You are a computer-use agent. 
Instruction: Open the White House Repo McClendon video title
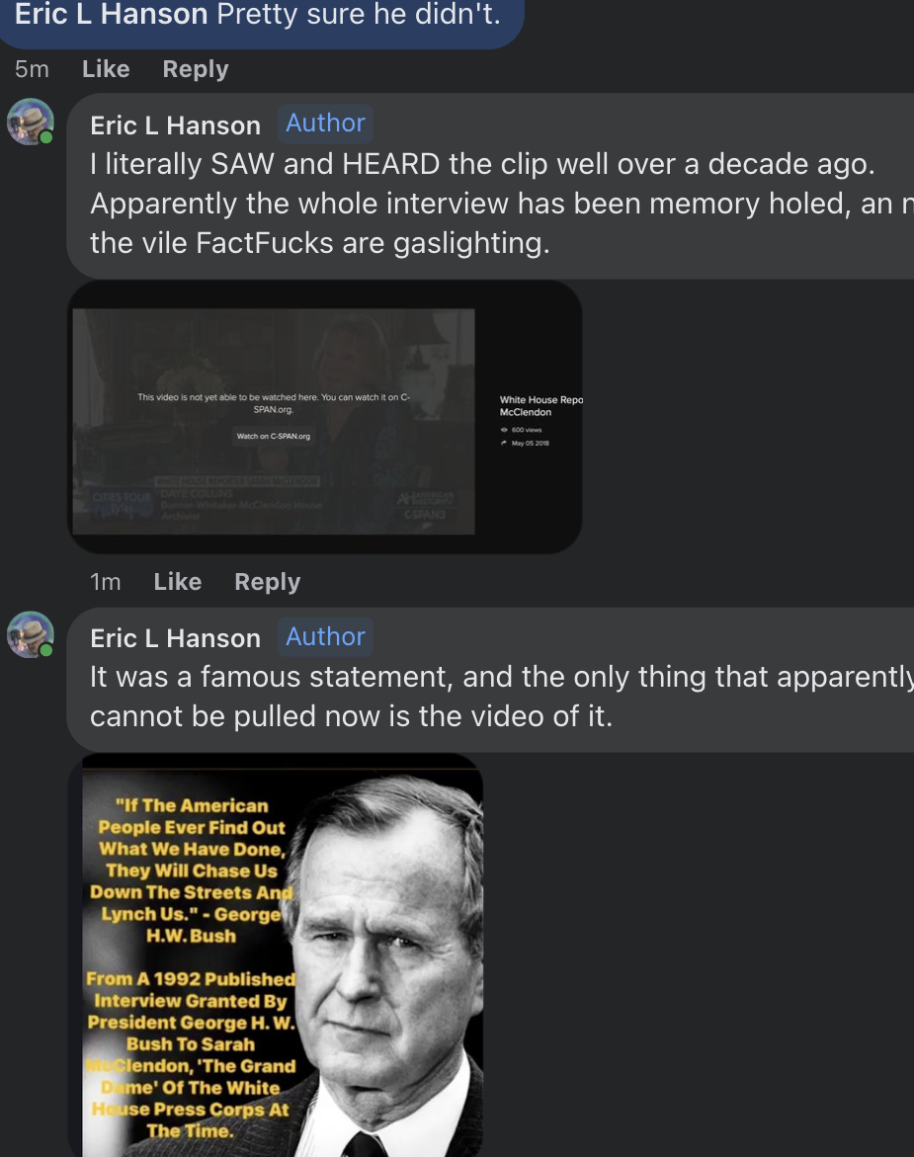[540, 406]
